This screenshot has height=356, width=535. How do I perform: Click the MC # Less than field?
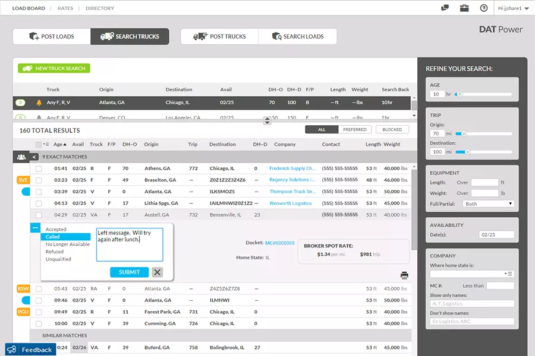[500, 285]
